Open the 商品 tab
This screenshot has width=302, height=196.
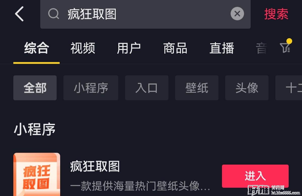[x=175, y=48]
